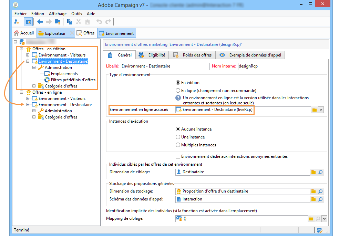Check Environnement dédié aux interactions anonymes entrantes

tap(178, 156)
